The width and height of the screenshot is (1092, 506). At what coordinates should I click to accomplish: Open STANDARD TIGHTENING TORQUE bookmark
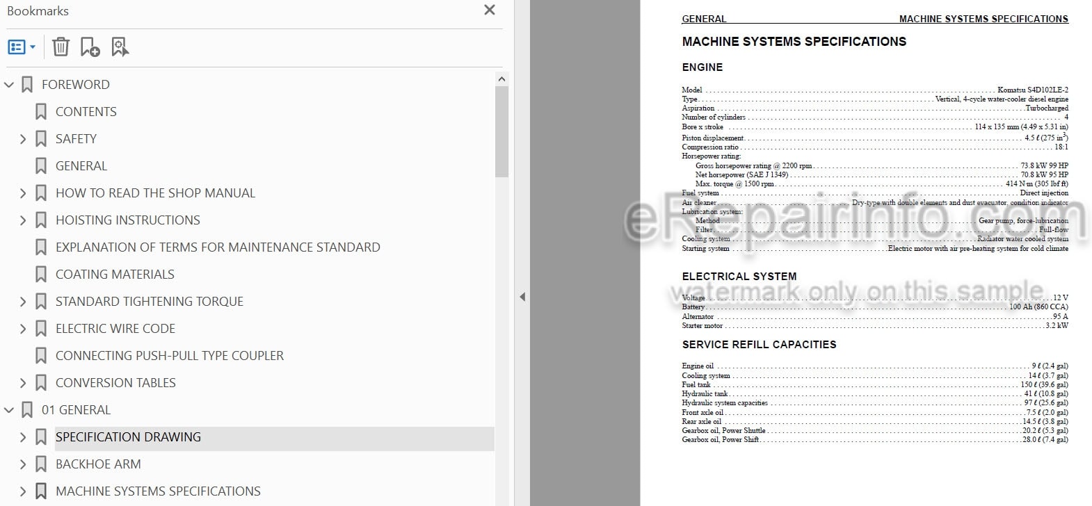pyautogui.click(x=150, y=302)
